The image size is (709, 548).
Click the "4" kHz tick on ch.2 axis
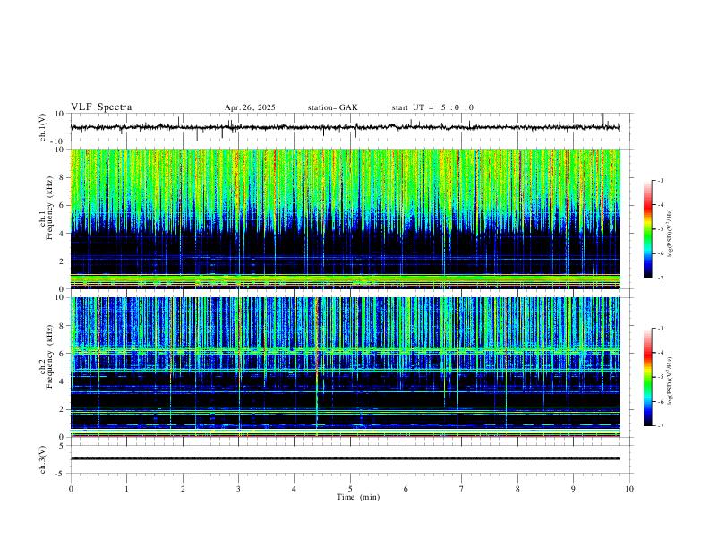[63, 381]
